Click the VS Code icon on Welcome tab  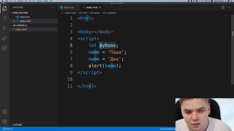[x=61, y=7]
